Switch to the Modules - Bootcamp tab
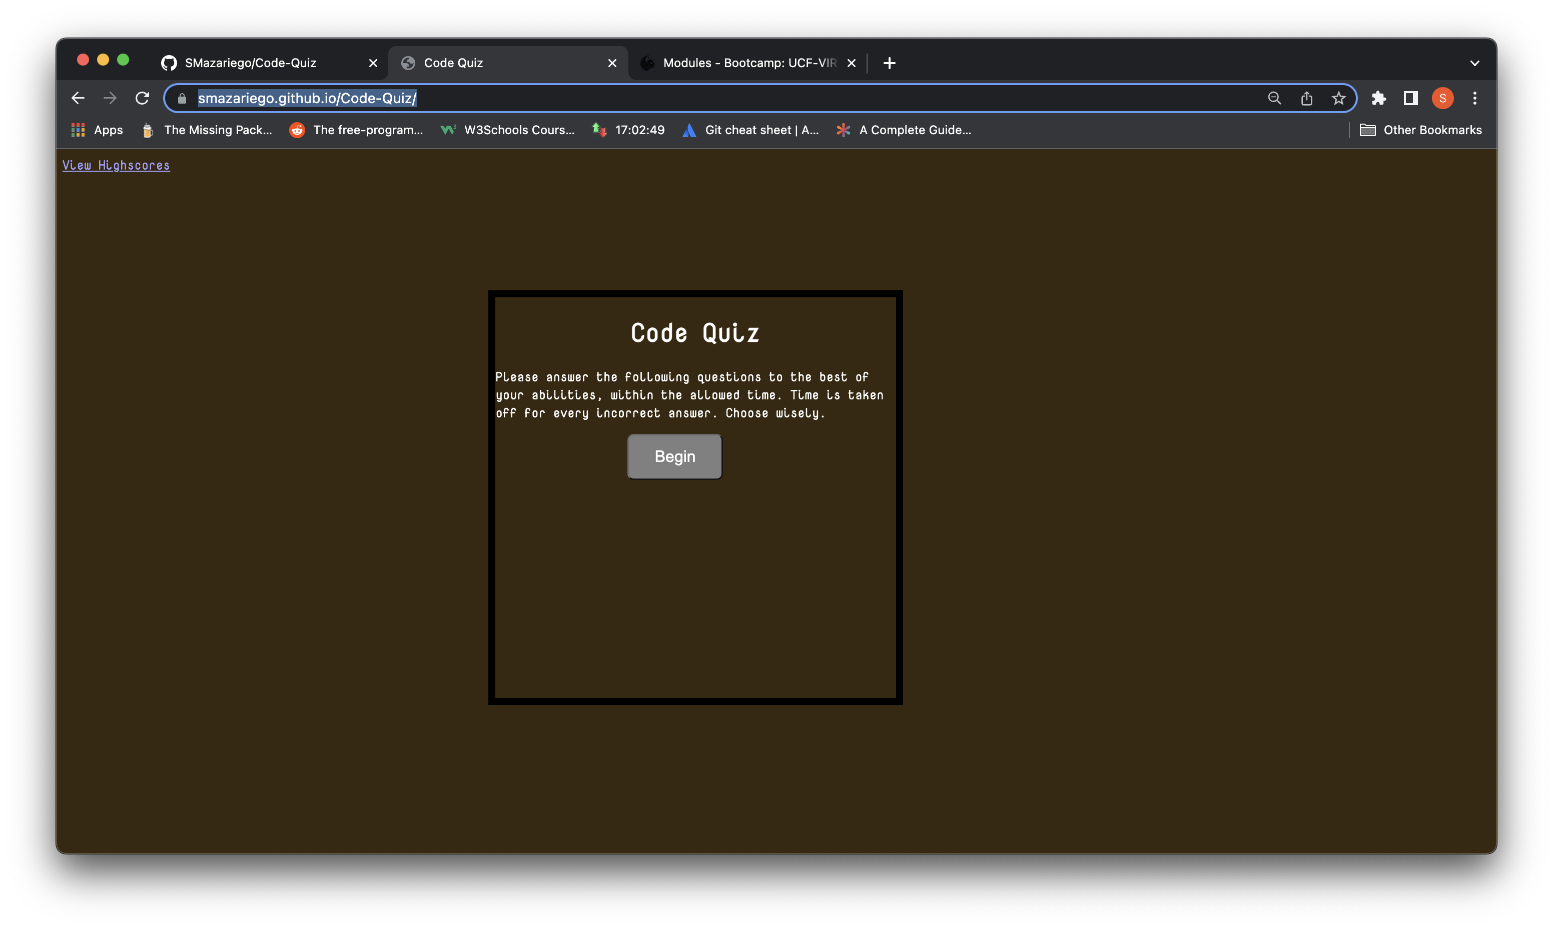Screen dimensions: 1553x928 click(748, 63)
